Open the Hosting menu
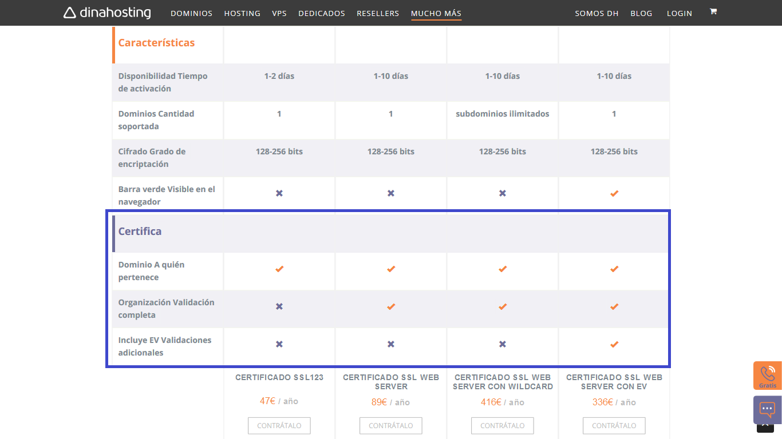 point(242,13)
